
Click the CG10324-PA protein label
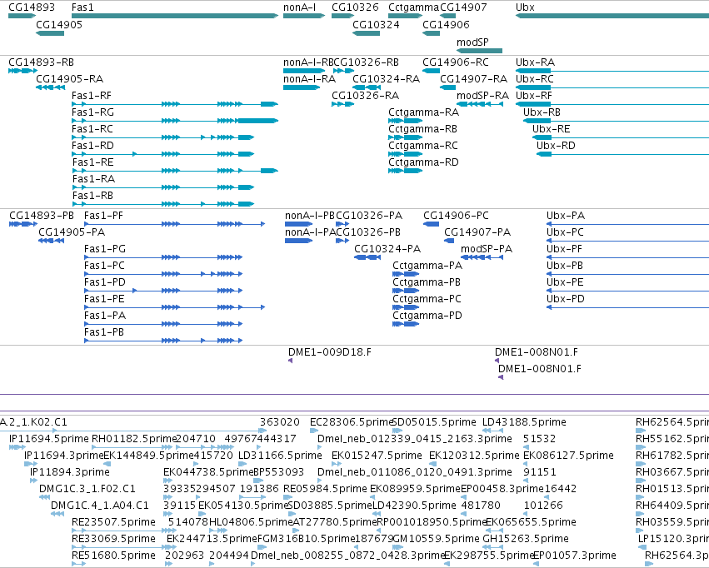[387, 249]
